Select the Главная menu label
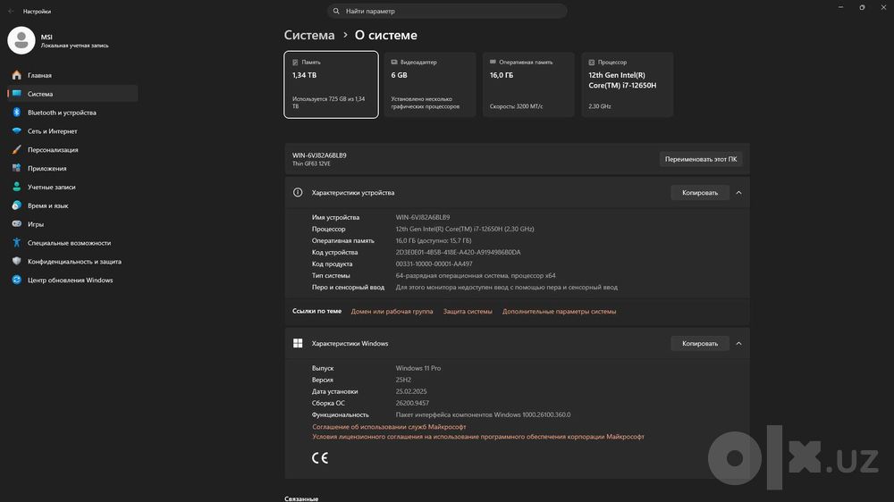The width and height of the screenshot is (894, 502). pyautogui.click(x=39, y=75)
